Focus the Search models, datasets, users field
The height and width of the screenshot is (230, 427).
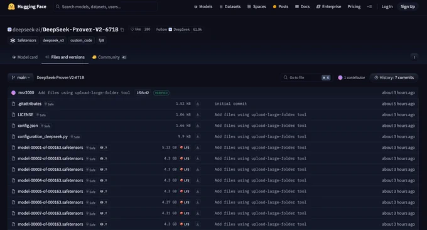(105, 6)
